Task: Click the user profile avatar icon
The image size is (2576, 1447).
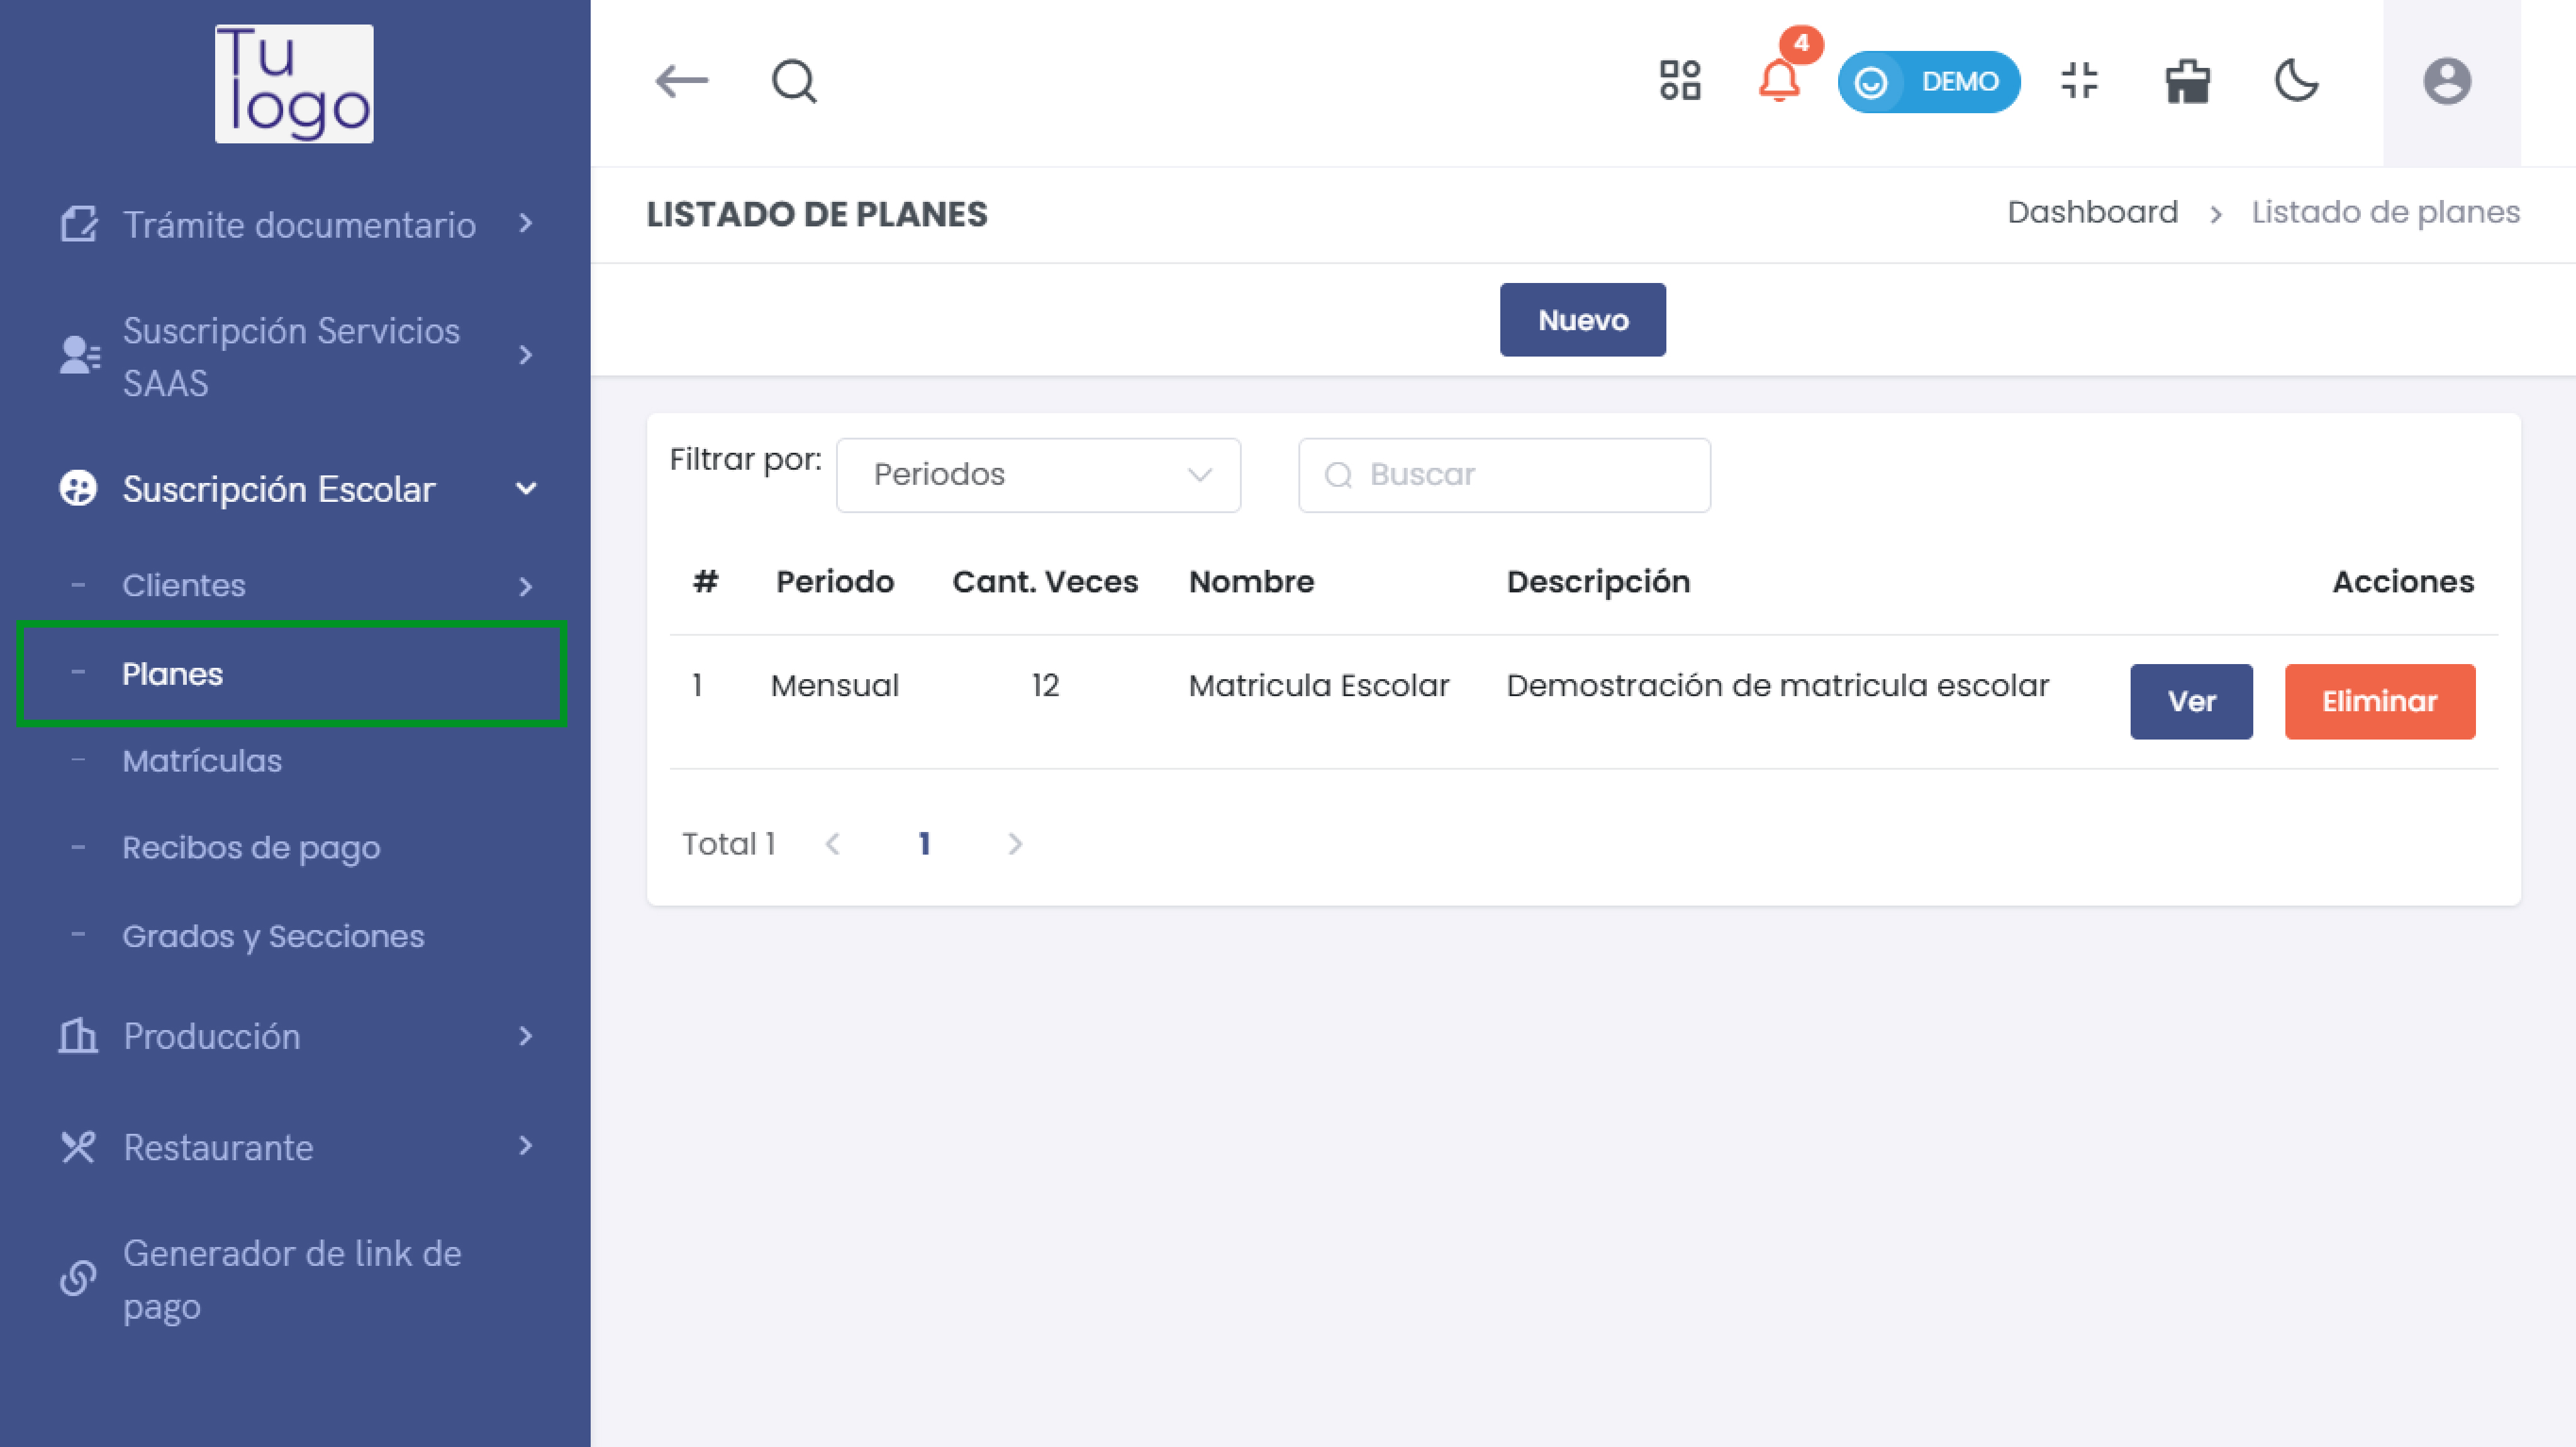Action: click(2446, 81)
